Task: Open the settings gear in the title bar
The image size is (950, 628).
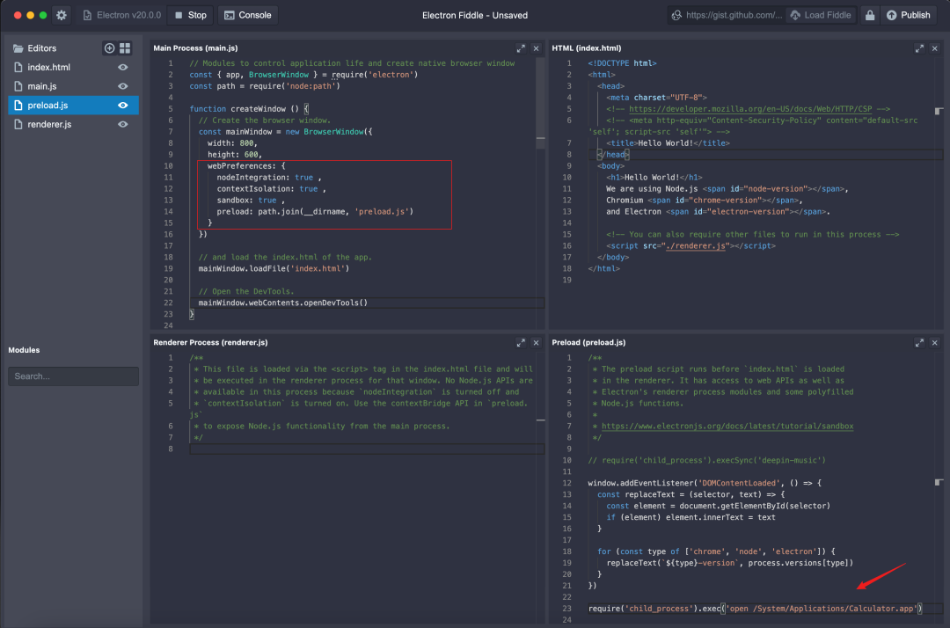Action: coord(62,15)
